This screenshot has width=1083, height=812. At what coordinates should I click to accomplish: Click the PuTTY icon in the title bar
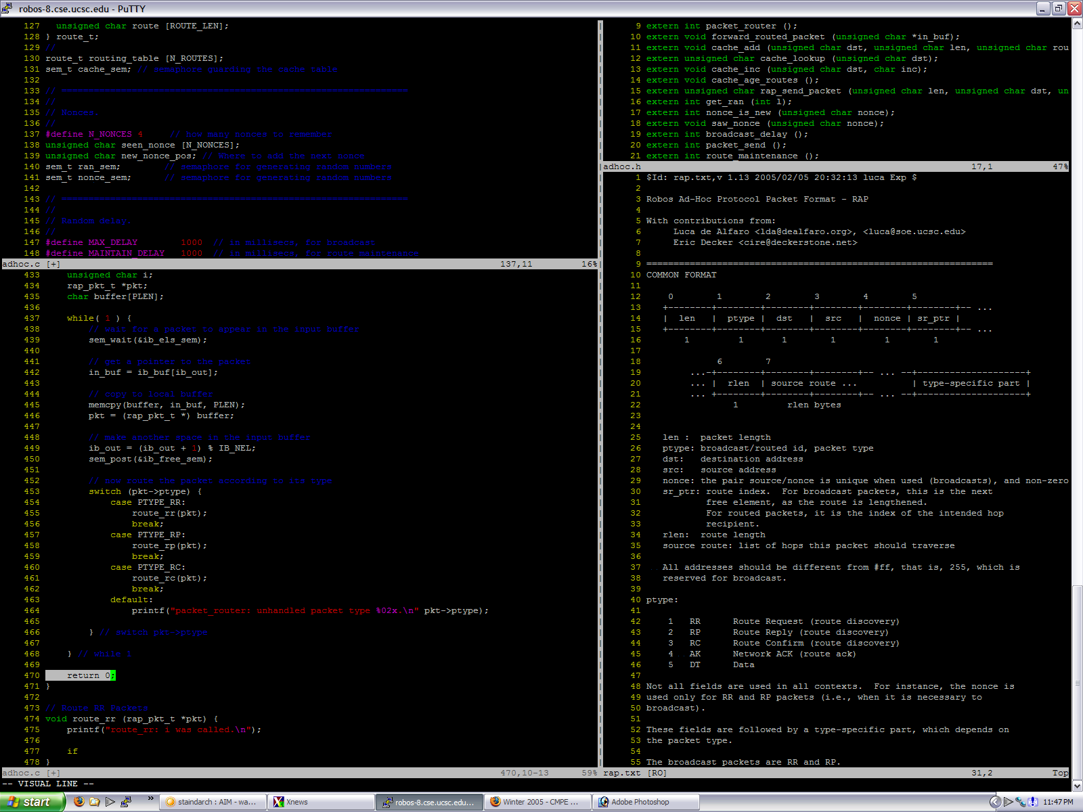7,9
